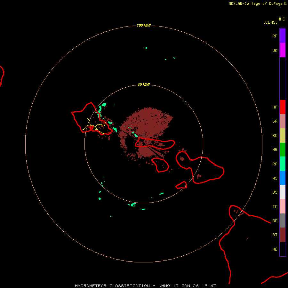Click the RA light green legend swatch
Screen dimensions: 288x288
point(283,164)
